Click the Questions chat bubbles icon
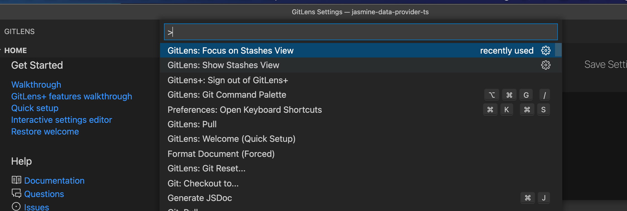 click(16, 193)
